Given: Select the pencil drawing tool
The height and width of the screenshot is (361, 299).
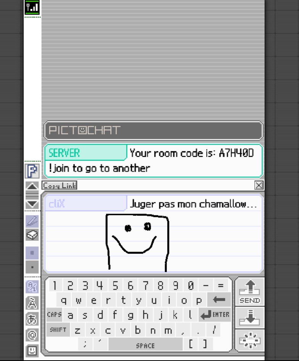Looking at the screenshot, I should [32, 221].
